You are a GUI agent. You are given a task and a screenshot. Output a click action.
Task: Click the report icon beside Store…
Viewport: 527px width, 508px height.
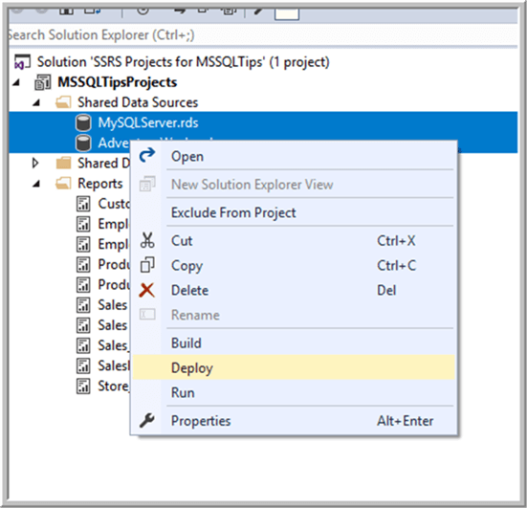coord(83,386)
